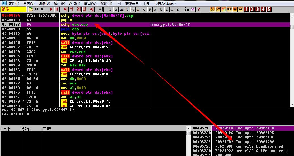Select the 'popad' instruction line

tap(66, 20)
